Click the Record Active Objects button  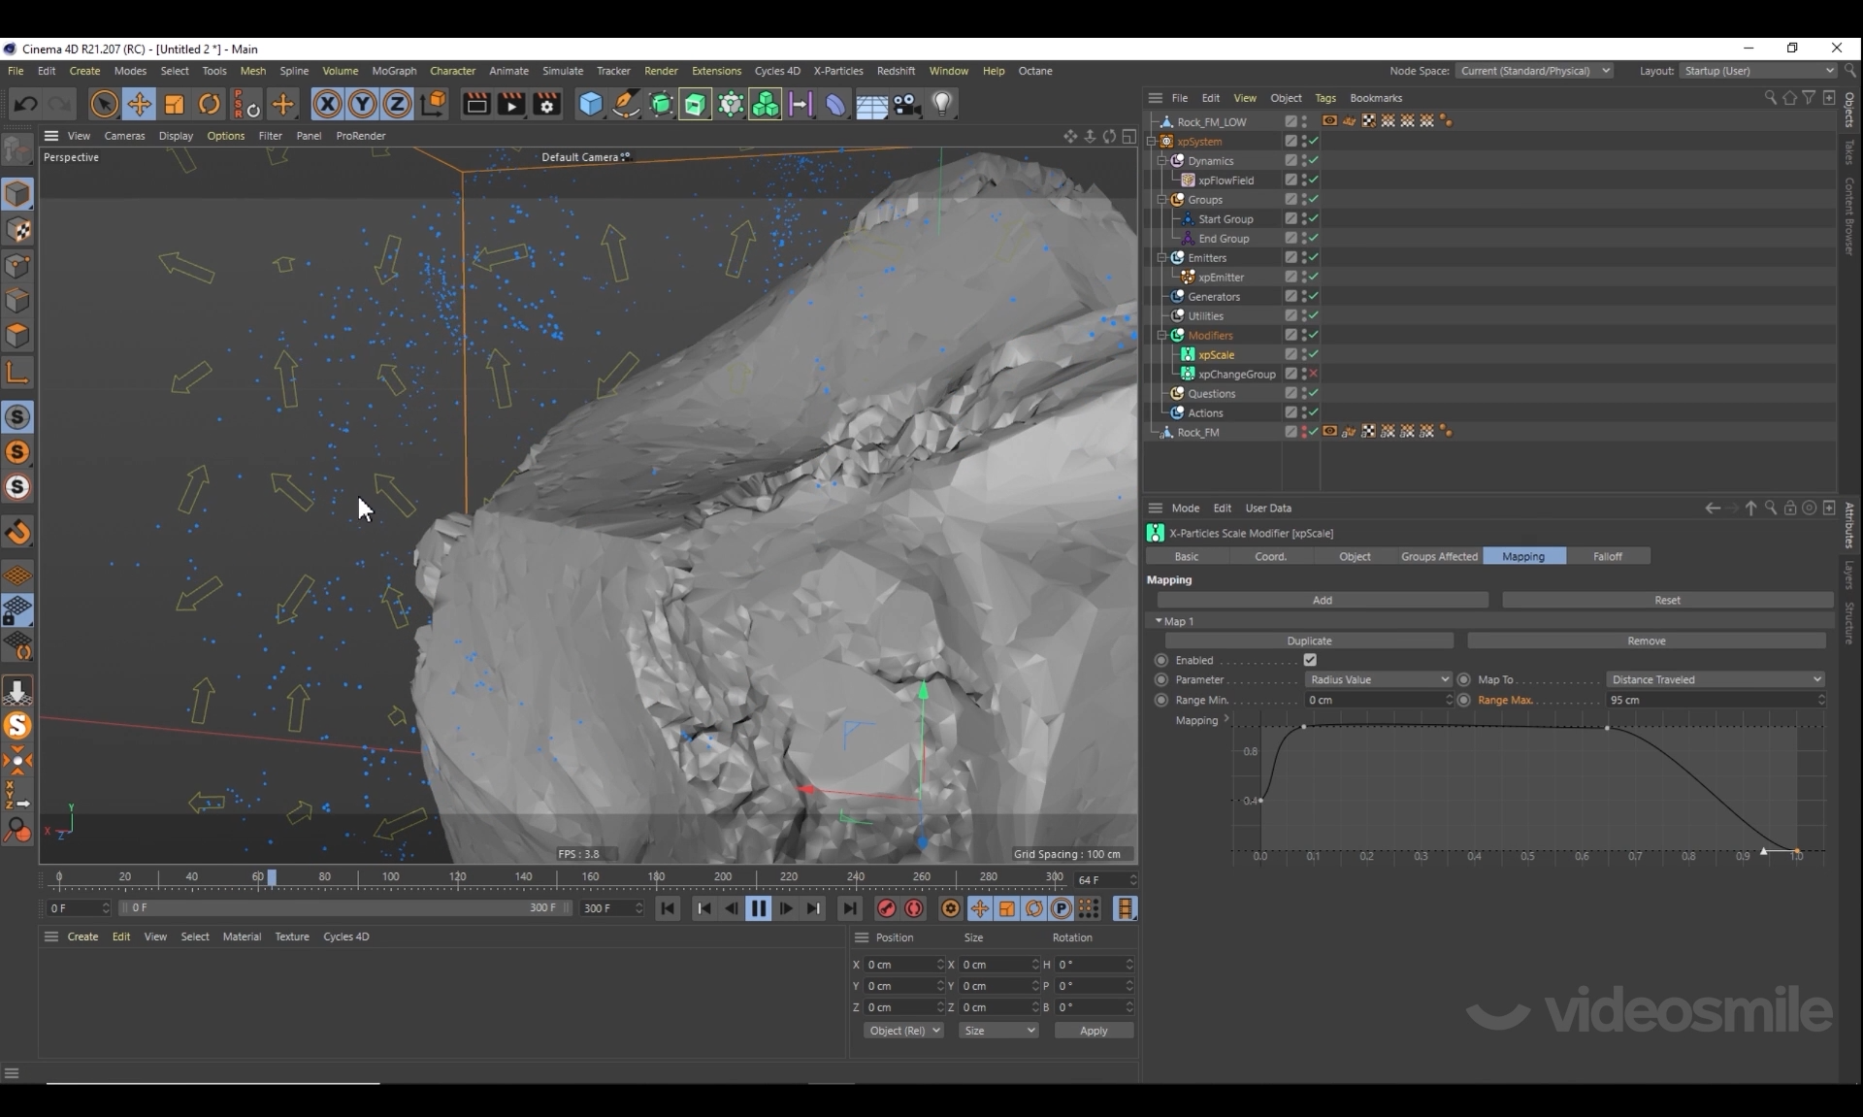[886, 908]
